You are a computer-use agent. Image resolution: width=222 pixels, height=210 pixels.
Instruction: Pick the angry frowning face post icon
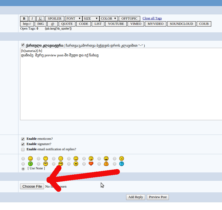click(121, 158)
